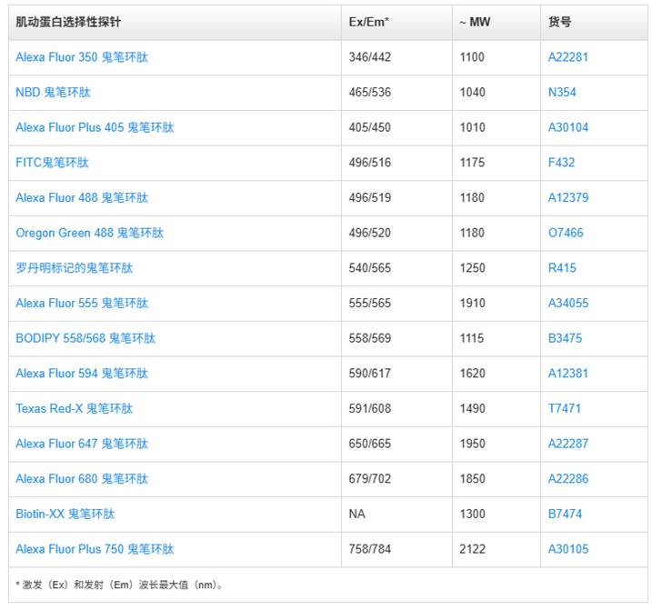Screen dimensions: 652x610
Task: Select the 激发（Ex）和发射（Em）footnote text
Action: [x=120, y=585]
